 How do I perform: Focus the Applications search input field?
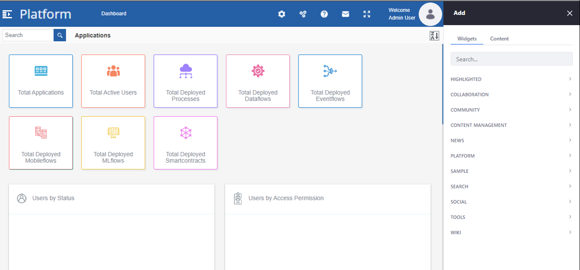click(x=28, y=35)
